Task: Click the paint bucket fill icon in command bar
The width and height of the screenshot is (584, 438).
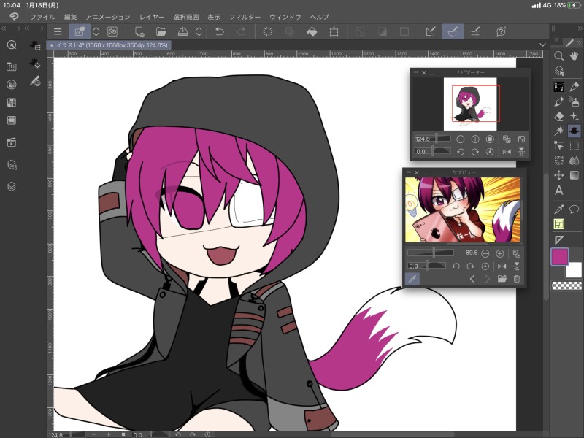Action: (x=312, y=31)
